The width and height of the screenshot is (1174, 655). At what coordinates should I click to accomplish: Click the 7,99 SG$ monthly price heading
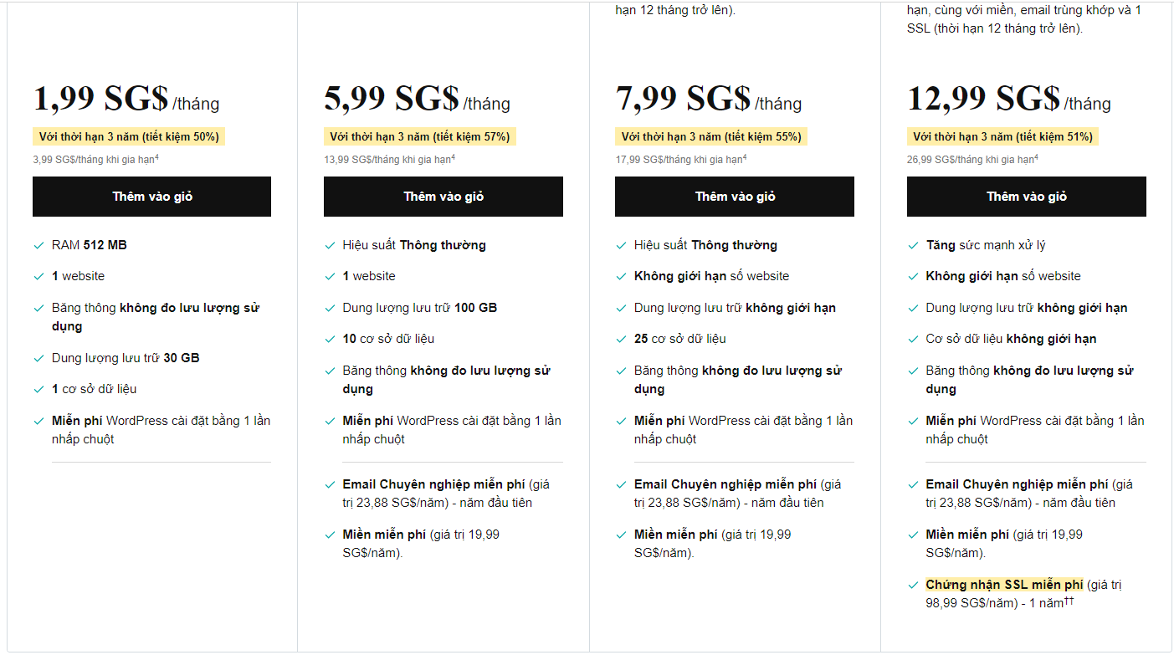683,99
